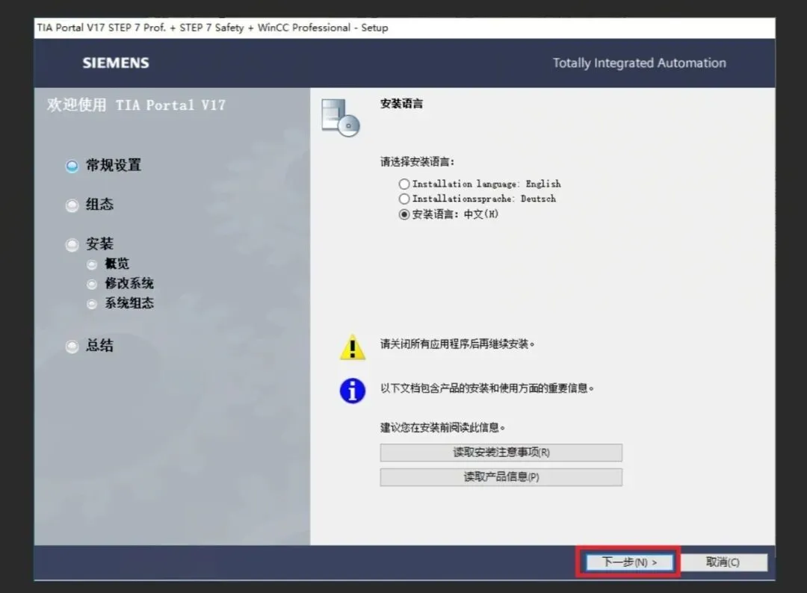Click the Totally Integrated Automation text
The width and height of the screenshot is (807, 593).
[639, 63]
